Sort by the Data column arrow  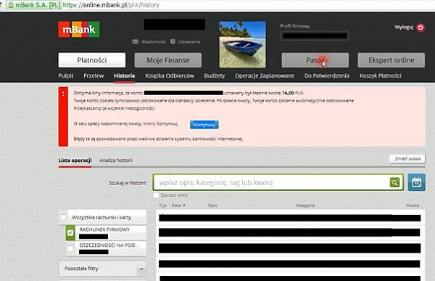tap(184, 205)
